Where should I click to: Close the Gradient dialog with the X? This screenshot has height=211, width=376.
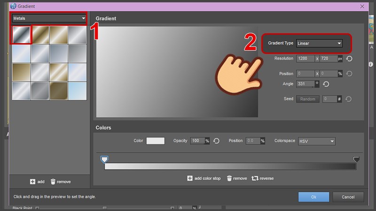pos(362,6)
